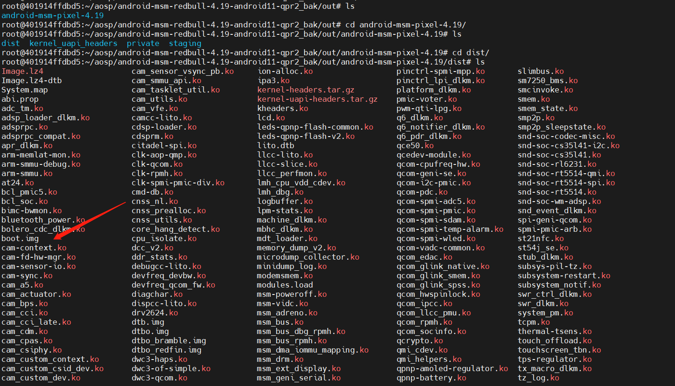Click the 'cd dist/' command text
The height and width of the screenshot is (386, 675).
click(x=471, y=52)
